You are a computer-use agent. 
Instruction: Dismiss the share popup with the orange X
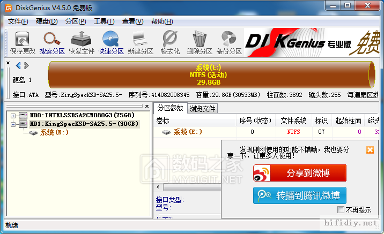370,150
